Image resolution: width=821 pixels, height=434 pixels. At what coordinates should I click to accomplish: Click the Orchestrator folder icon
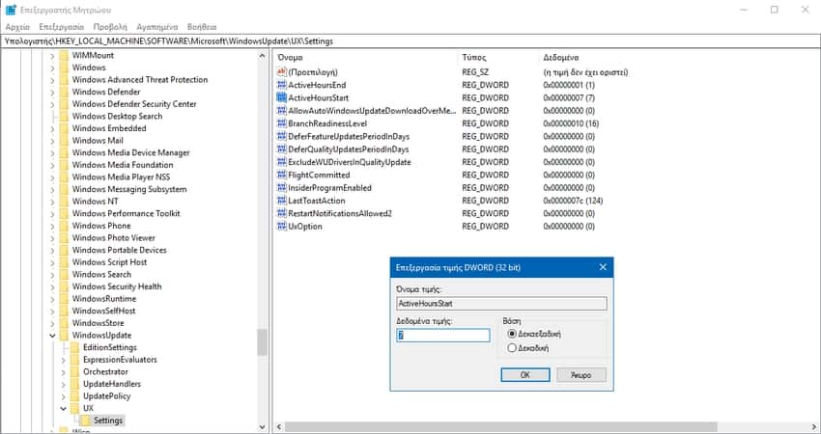click(x=75, y=371)
